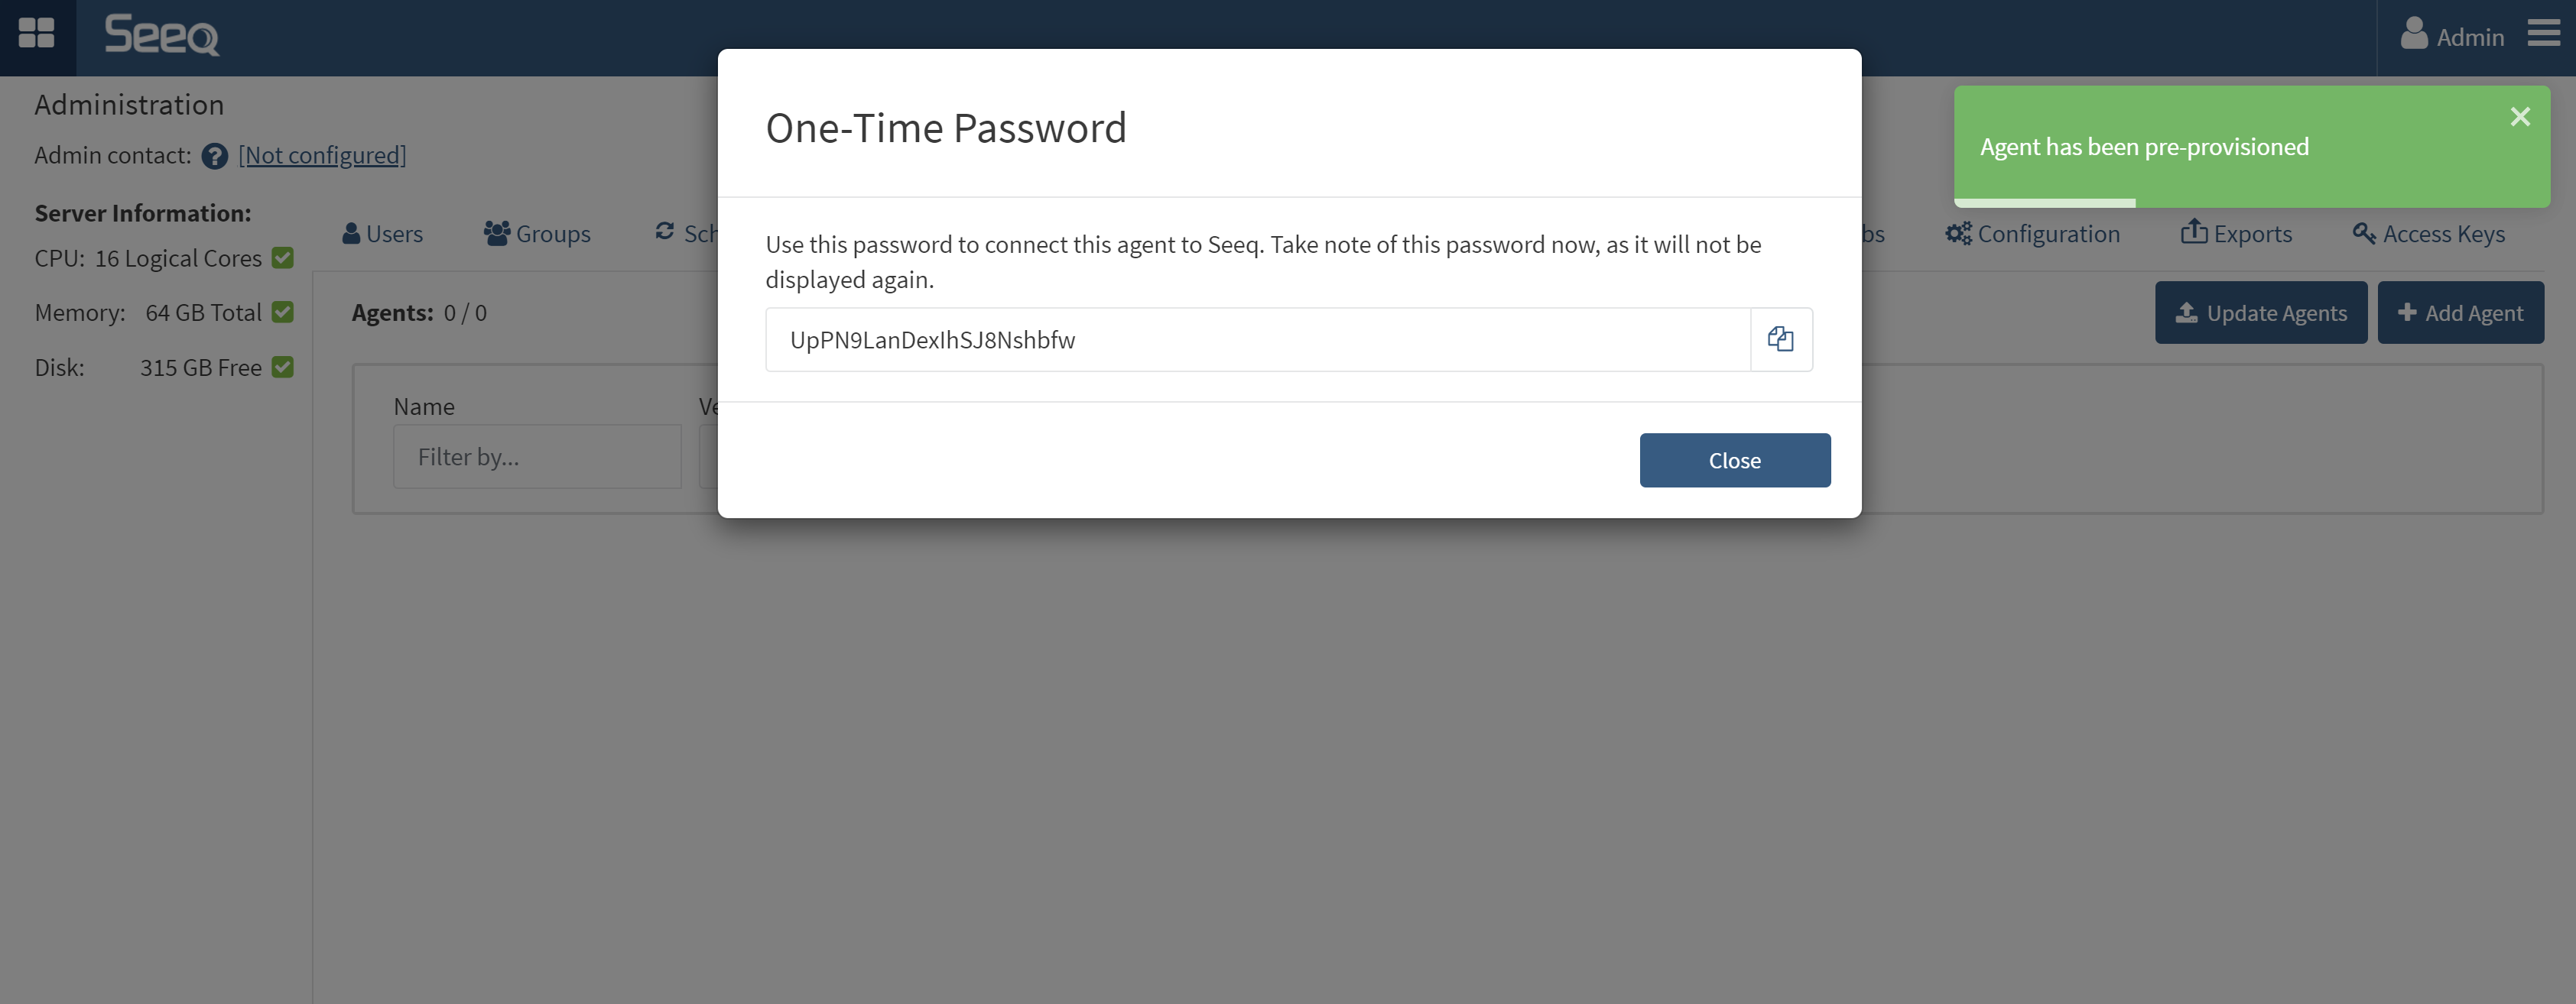Open the Configuration tab

[2032, 234]
